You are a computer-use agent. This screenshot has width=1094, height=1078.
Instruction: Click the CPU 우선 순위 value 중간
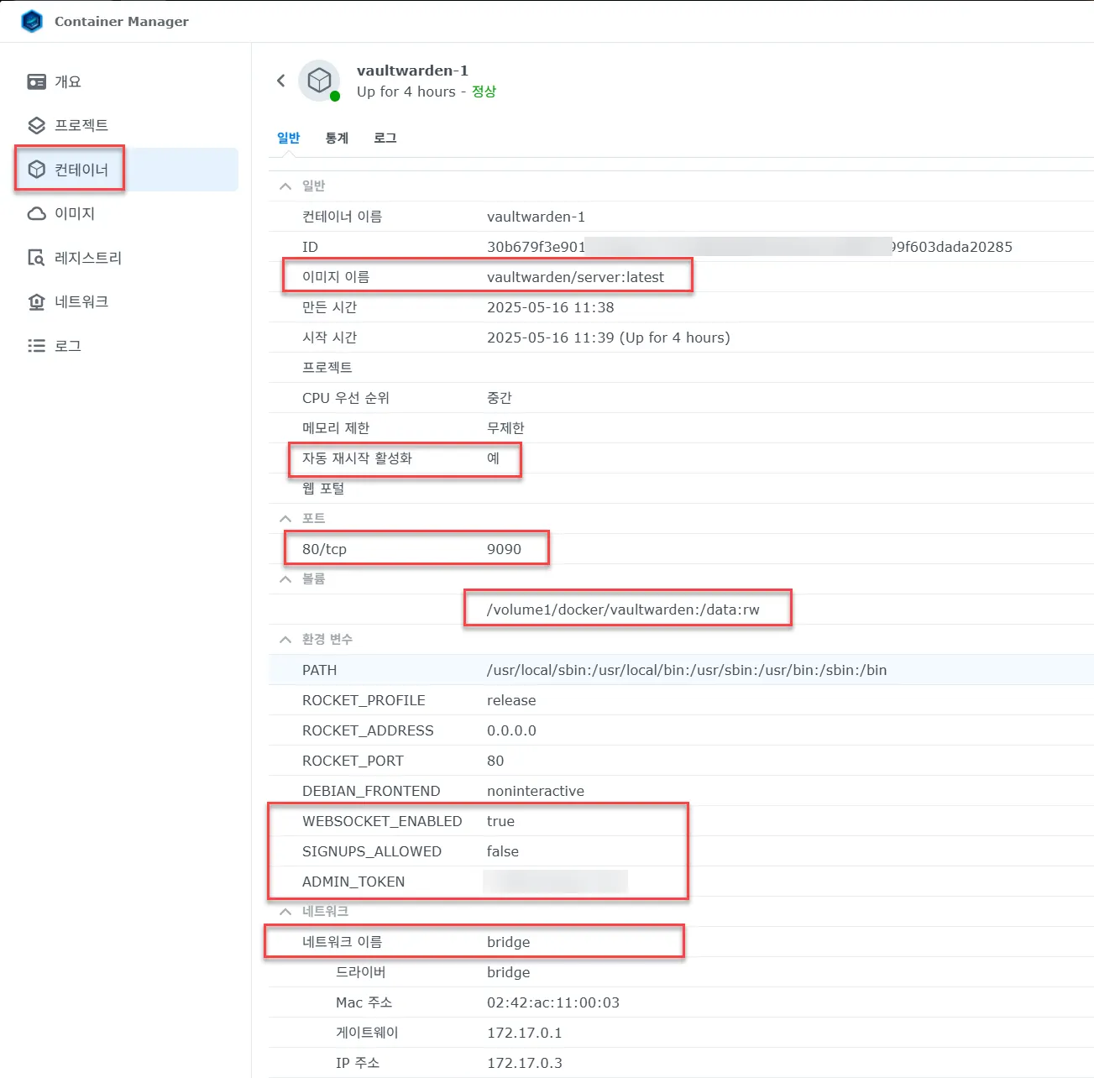(x=500, y=398)
